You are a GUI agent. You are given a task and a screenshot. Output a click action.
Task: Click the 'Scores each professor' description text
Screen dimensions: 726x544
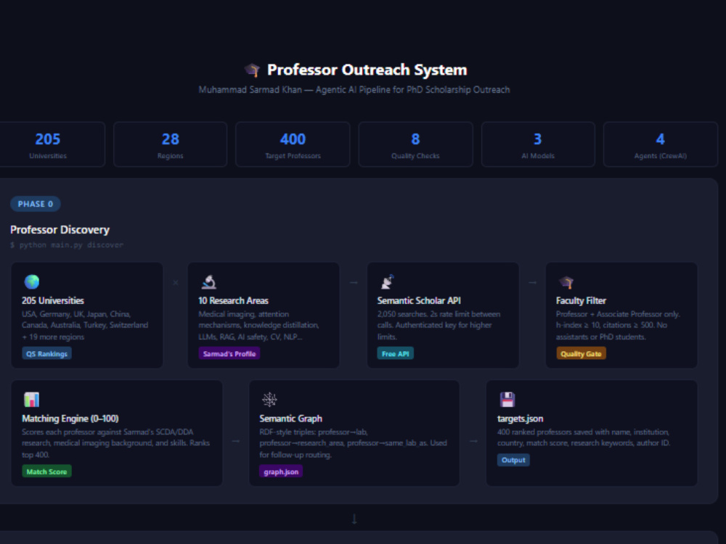tap(115, 443)
